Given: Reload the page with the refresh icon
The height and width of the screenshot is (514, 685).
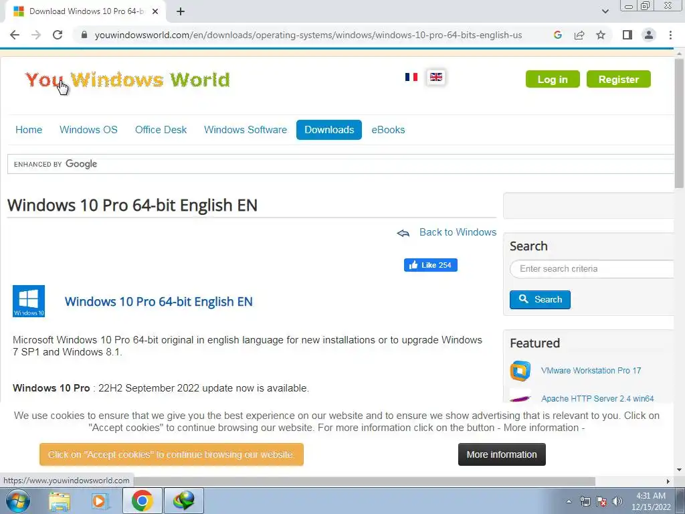Looking at the screenshot, I should (58, 35).
